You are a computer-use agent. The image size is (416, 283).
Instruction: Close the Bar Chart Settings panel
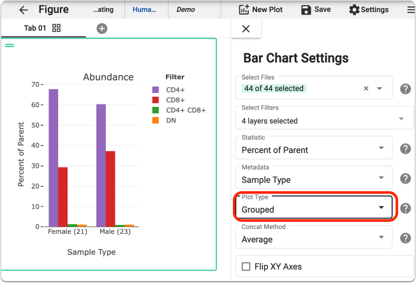pyautogui.click(x=246, y=29)
